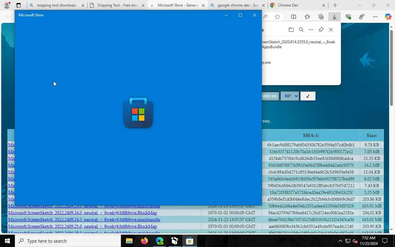Click the URL input field beside RP
Viewport: 395px width, 247px height.
click(271, 96)
